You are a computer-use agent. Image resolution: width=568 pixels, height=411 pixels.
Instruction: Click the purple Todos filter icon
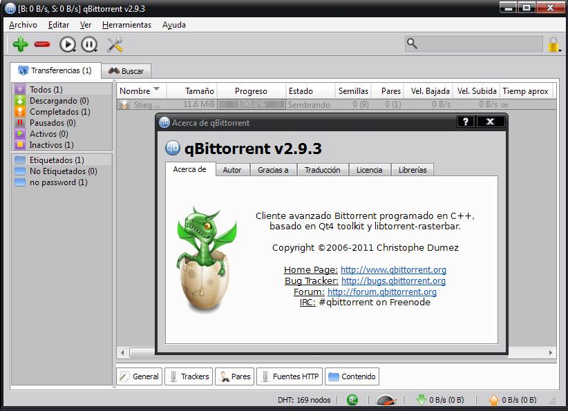(x=20, y=89)
